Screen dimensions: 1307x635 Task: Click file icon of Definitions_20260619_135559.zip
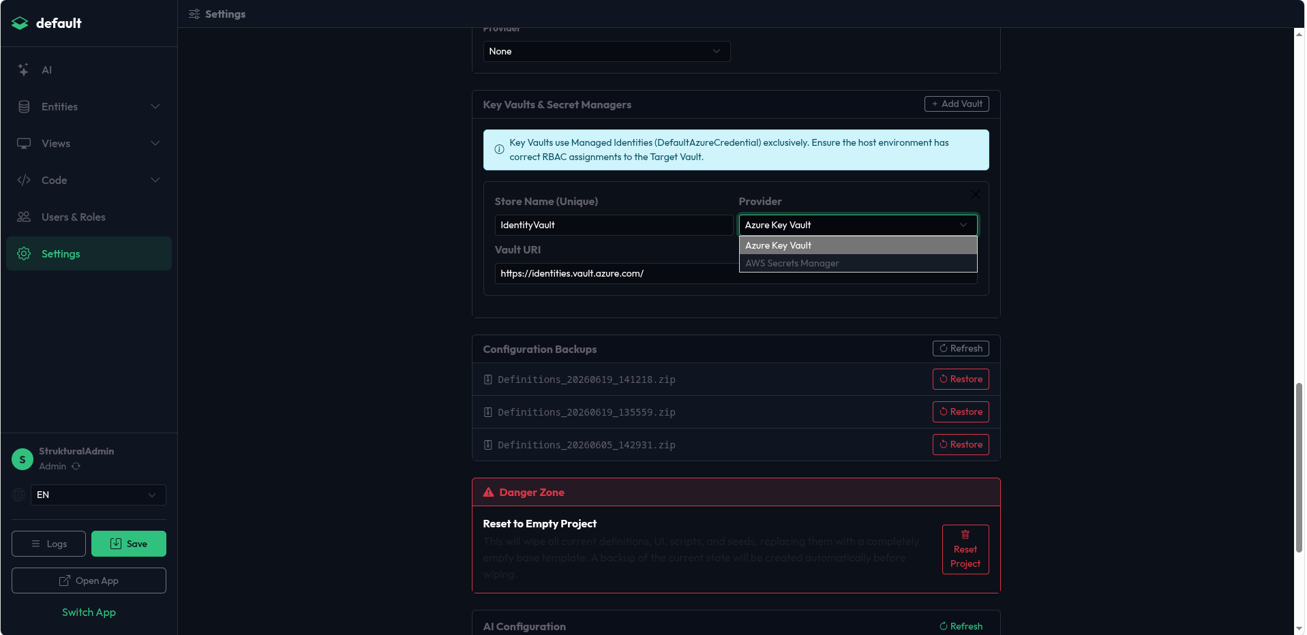pyautogui.click(x=488, y=412)
